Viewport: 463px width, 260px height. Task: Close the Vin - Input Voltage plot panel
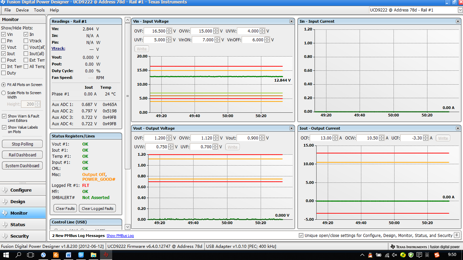[x=291, y=21]
